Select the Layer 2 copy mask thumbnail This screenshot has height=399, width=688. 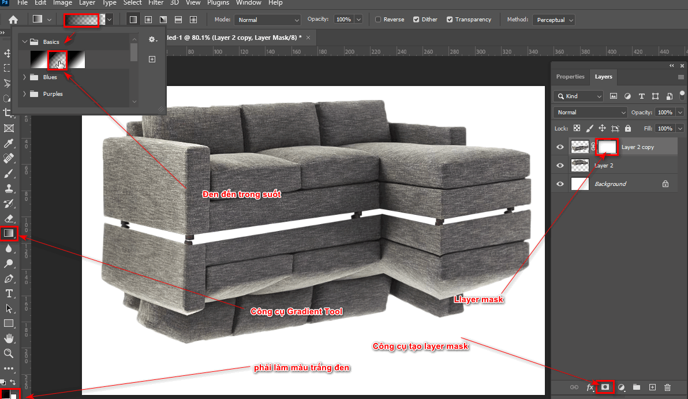click(607, 147)
